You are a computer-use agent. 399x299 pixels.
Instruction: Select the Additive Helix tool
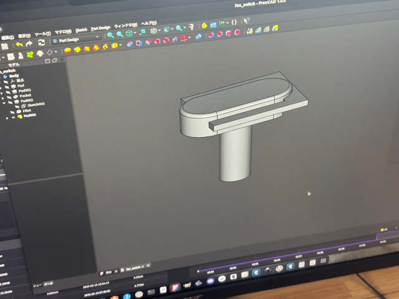coord(105,47)
